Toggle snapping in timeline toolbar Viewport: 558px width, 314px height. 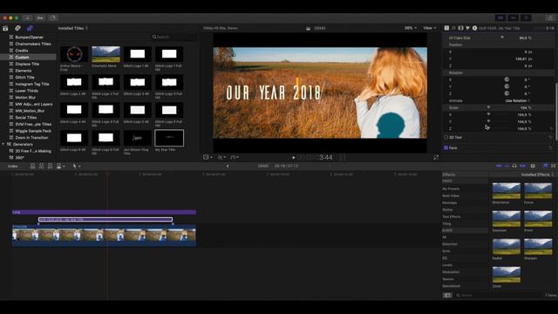coord(522,166)
